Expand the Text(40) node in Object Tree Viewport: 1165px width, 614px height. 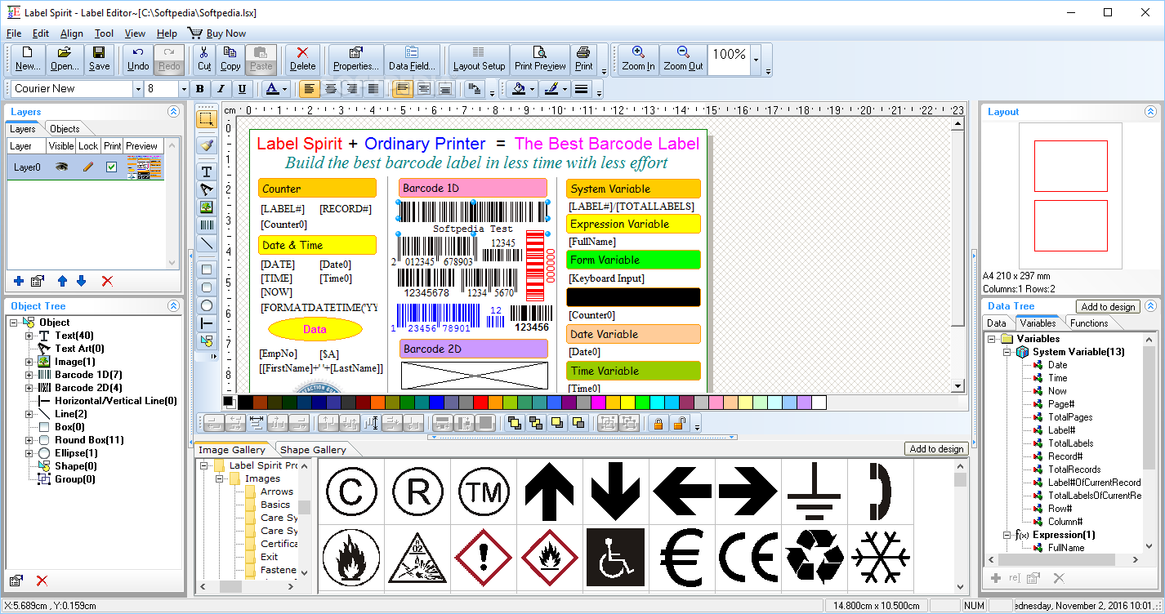pyautogui.click(x=29, y=336)
